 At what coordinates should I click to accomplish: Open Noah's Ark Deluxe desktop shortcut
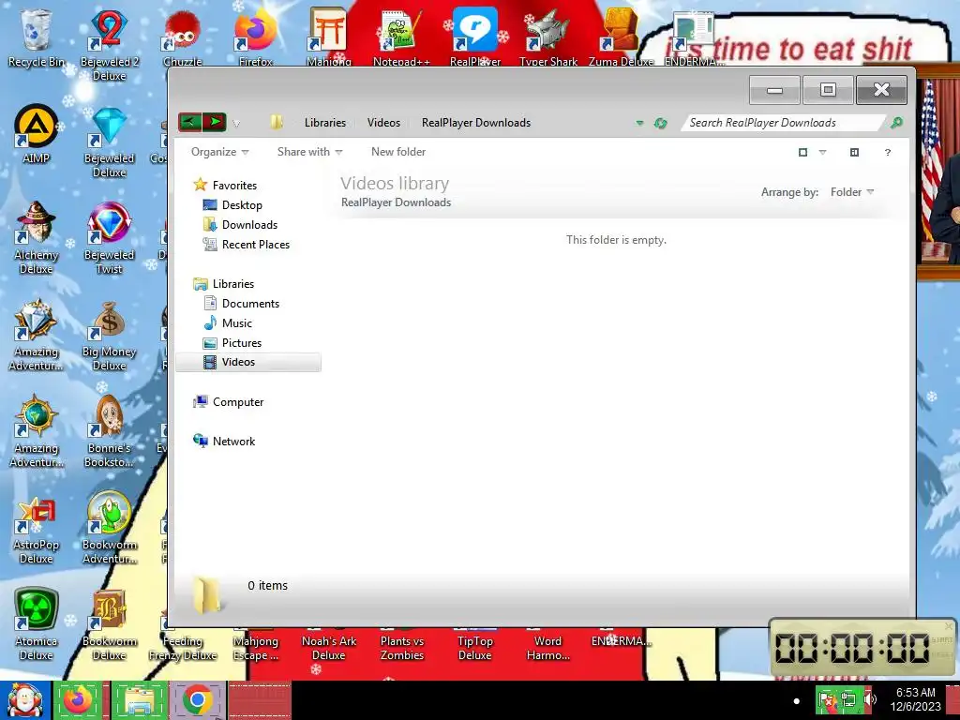(x=329, y=647)
